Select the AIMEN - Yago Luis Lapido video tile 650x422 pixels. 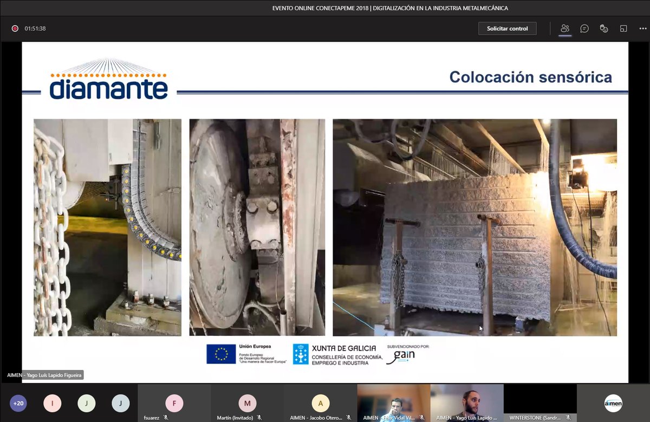pyautogui.click(x=467, y=403)
